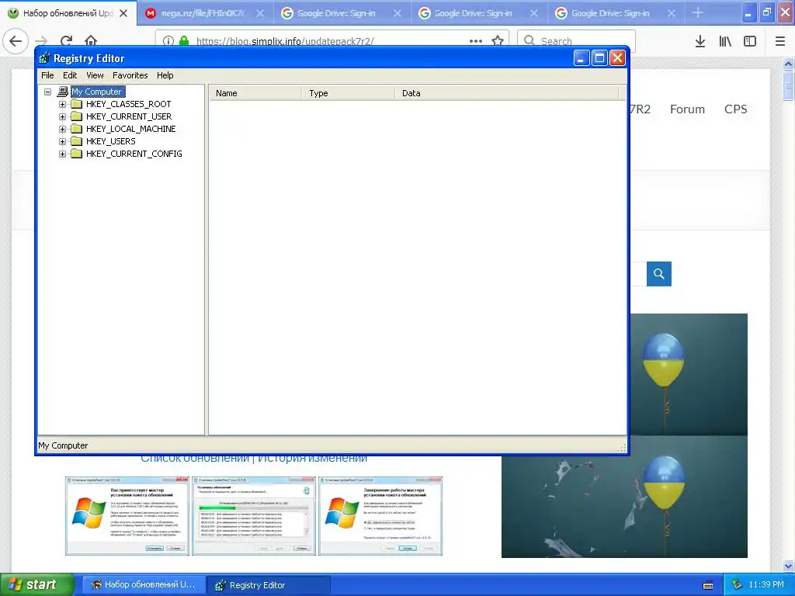Click the HKEY_CLASSES_ROOT folder icon
795x596 pixels.
[x=77, y=104]
